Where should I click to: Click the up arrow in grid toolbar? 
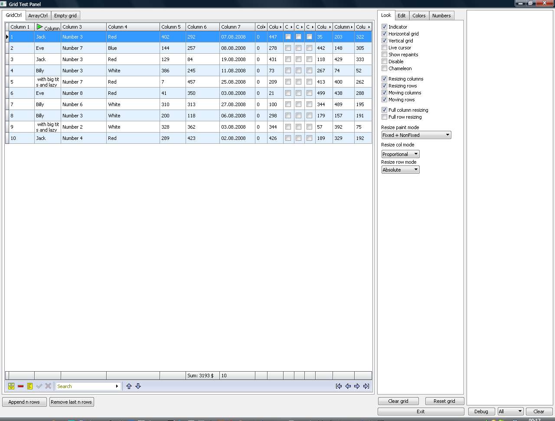click(129, 386)
